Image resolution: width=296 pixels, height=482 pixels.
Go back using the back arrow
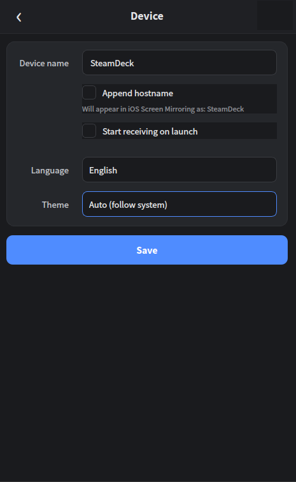coord(19,17)
